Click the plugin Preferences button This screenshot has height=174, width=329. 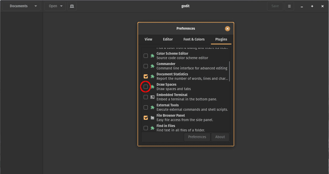tap(197, 137)
